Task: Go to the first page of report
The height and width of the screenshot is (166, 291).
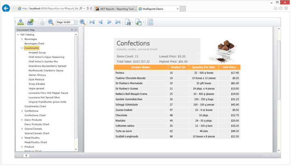Action: (92, 22)
